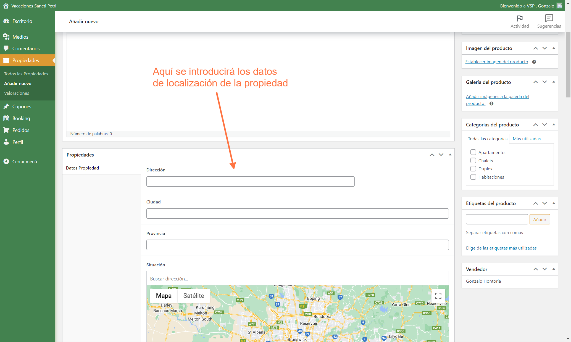Open the Valoraciones submenu item
This screenshot has width=571, height=342.
point(17,93)
